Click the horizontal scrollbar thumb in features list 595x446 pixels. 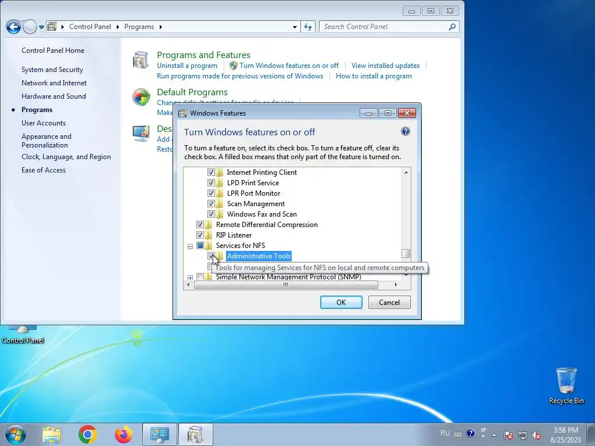pyautogui.click(x=286, y=285)
